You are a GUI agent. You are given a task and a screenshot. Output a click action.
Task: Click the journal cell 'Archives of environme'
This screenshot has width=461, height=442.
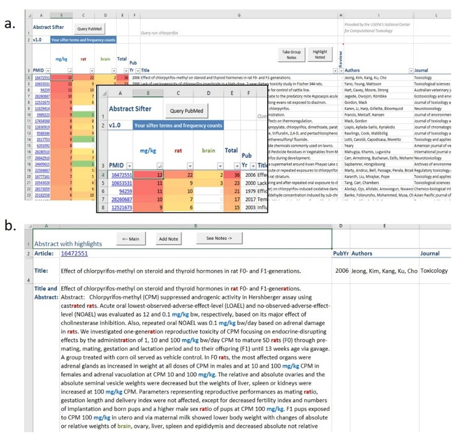coord(432,164)
